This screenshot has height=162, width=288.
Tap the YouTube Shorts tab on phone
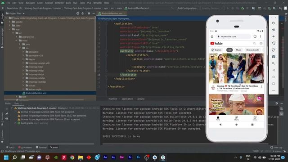coord(236,118)
